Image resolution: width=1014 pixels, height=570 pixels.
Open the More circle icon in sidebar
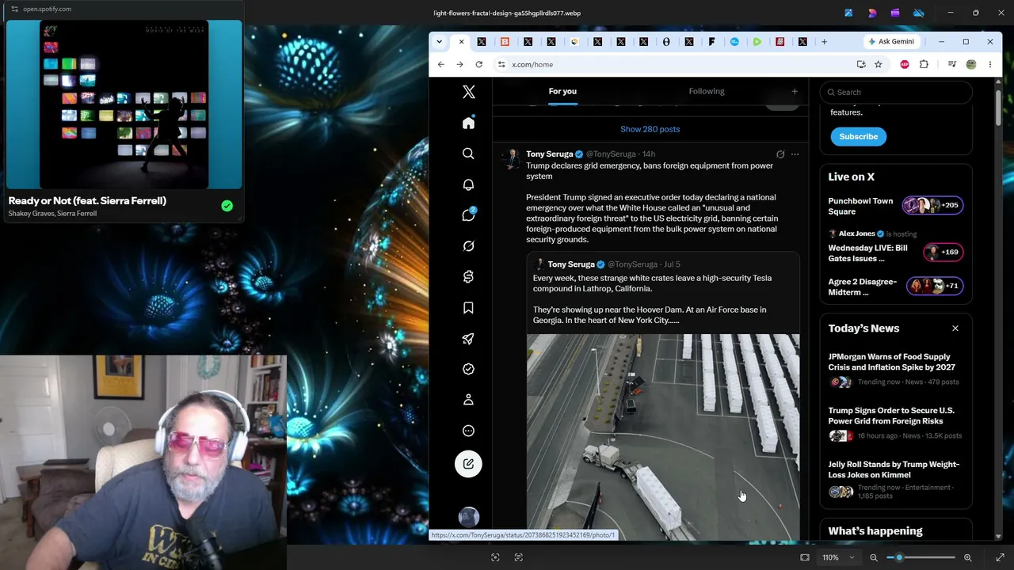click(x=468, y=431)
